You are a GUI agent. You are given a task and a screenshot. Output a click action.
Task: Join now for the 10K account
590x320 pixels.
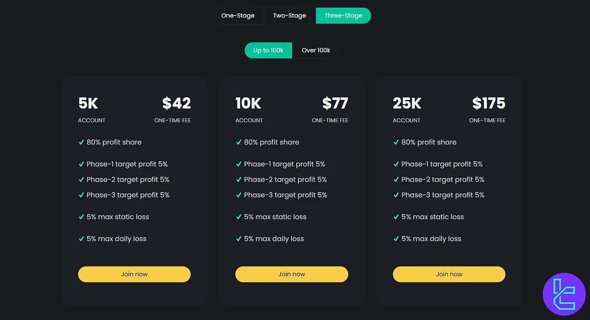coord(292,274)
